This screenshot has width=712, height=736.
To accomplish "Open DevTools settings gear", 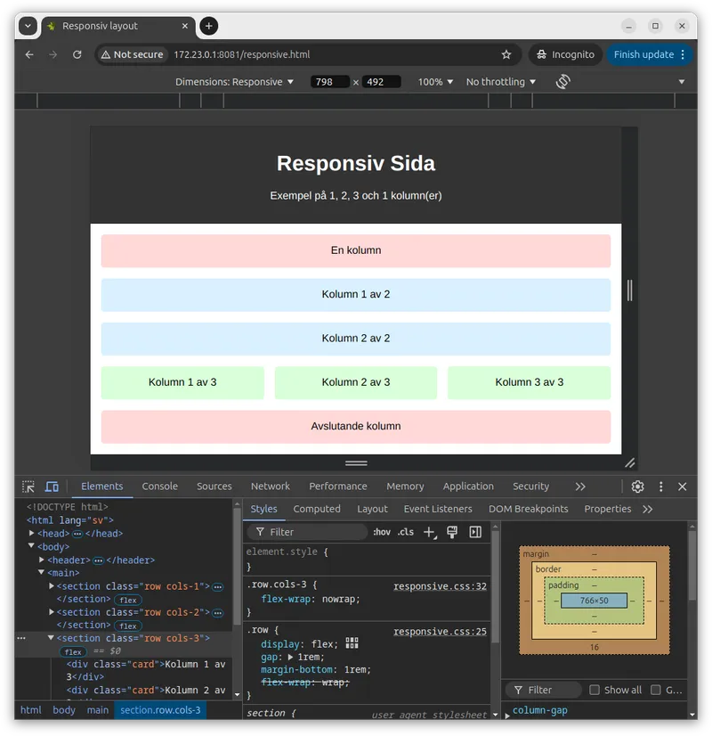I will coord(637,487).
